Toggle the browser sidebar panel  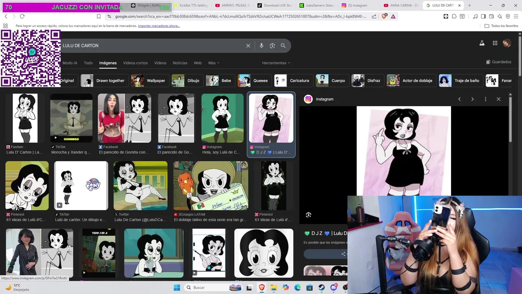click(483, 16)
